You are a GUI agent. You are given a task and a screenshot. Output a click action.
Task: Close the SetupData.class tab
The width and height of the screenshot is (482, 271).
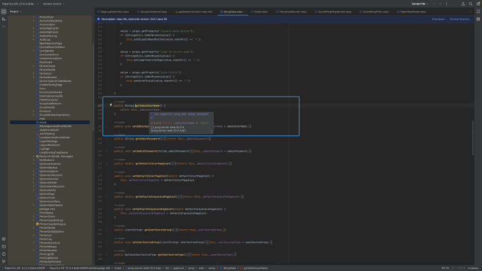click(x=245, y=12)
